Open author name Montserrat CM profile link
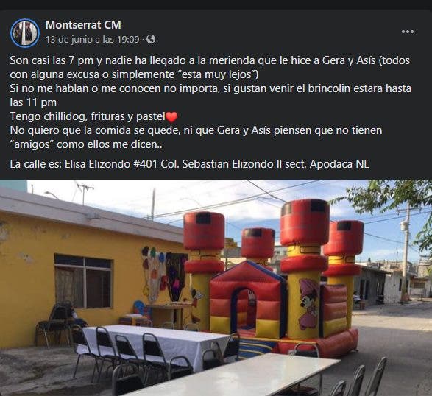 pos(83,25)
